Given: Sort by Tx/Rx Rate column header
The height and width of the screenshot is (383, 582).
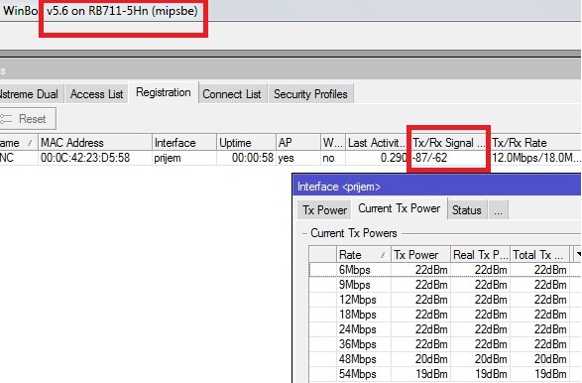Looking at the screenshot, I should (535, 143).
